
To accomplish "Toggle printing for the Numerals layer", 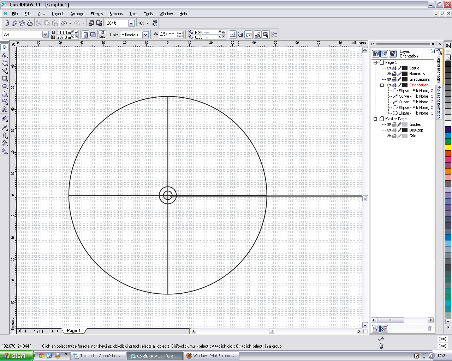I will coord(394,74).
